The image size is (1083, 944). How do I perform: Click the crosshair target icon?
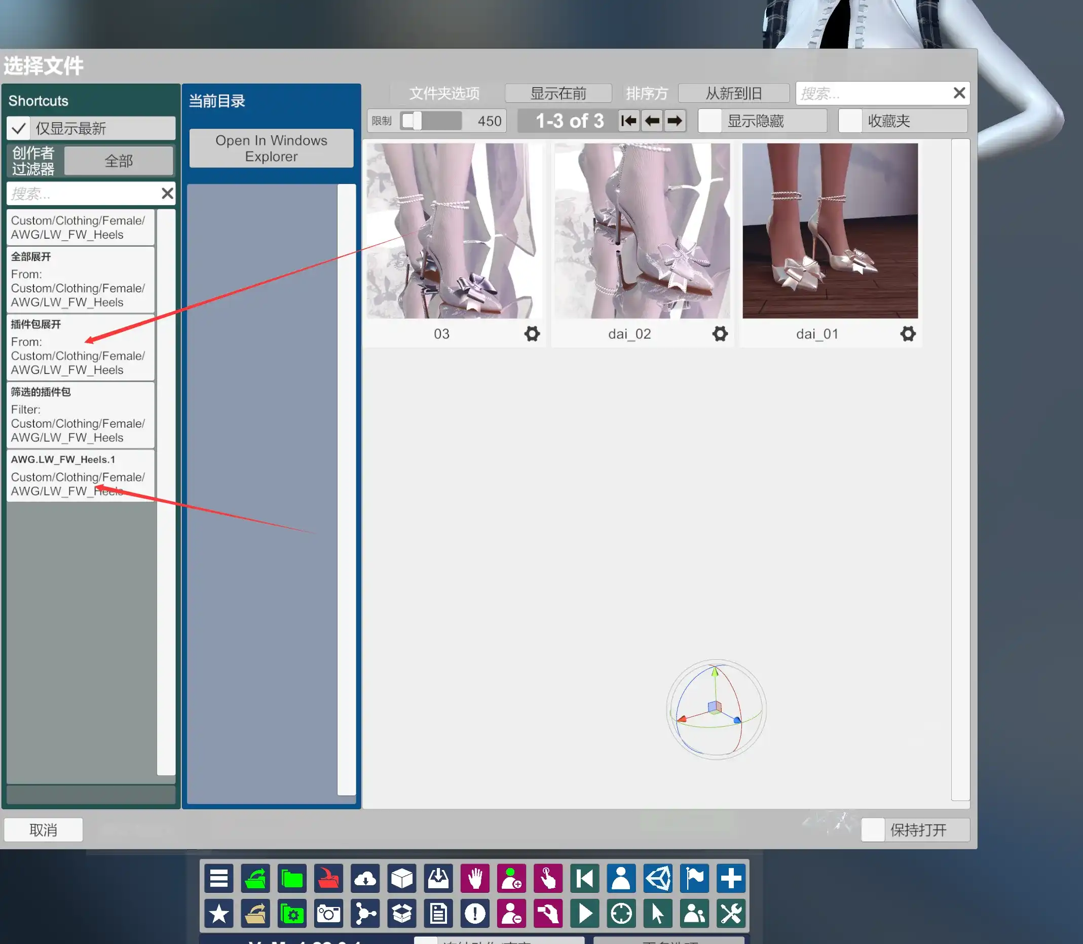coord(621,914)
